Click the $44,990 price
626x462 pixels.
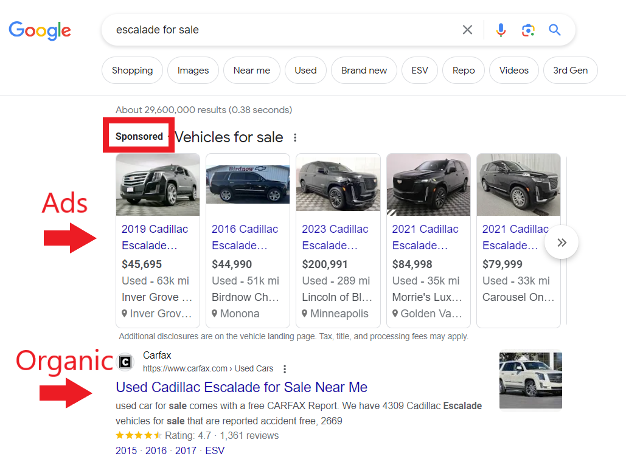pos(232,264)
